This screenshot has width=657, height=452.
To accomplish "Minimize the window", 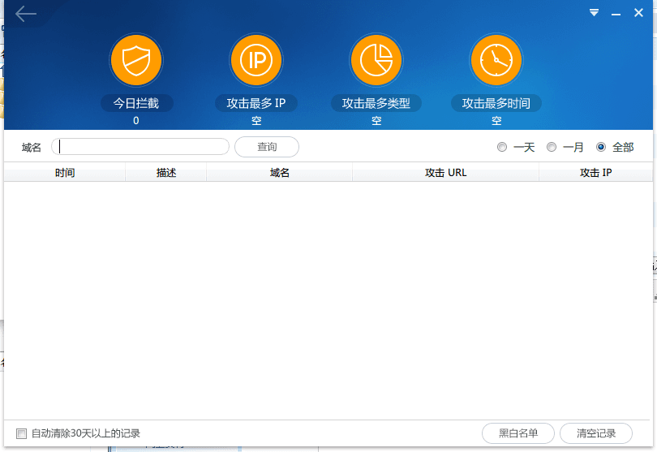I will (616, 13).
